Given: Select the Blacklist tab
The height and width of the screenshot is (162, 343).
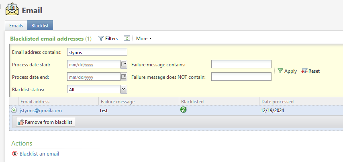Looking at the screenshot, I should [x=40, y=25].
